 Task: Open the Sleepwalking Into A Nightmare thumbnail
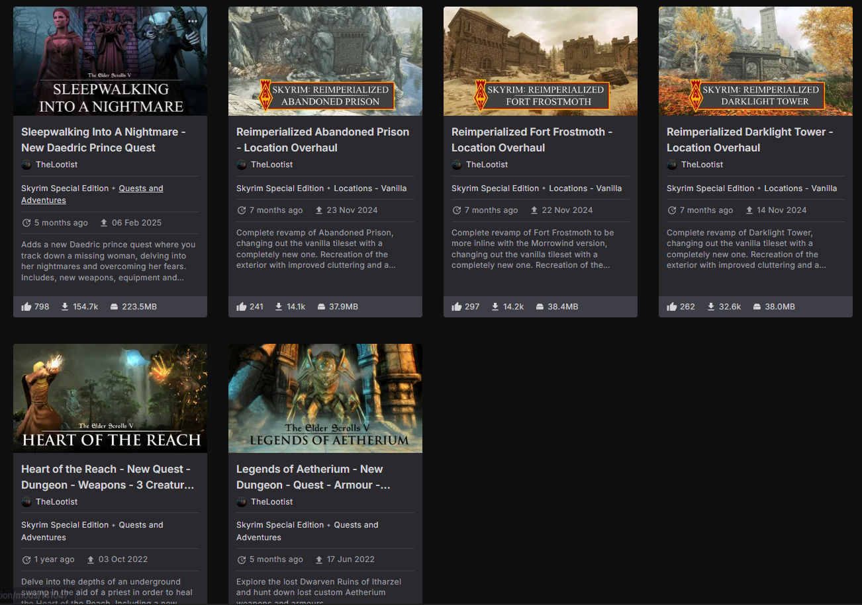110,61
